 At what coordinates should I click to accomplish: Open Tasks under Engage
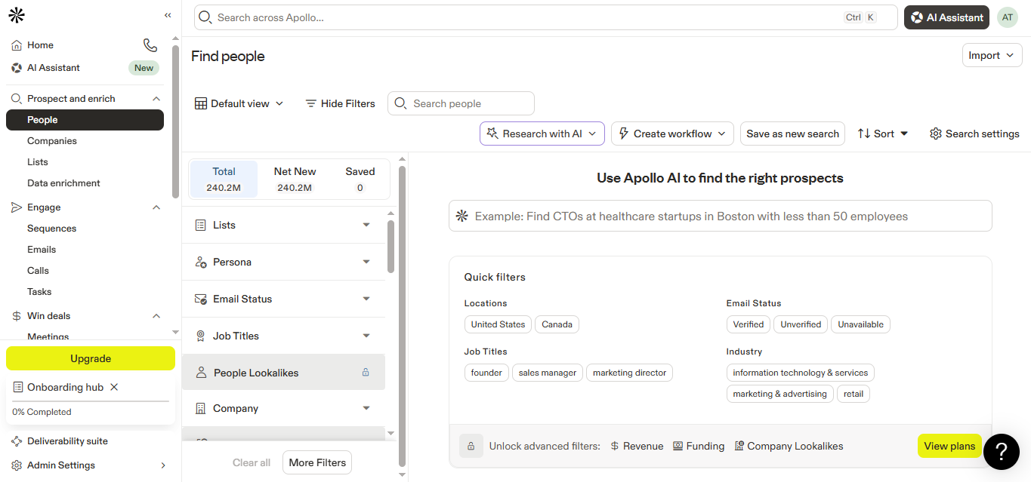click(x=39, y=292)
